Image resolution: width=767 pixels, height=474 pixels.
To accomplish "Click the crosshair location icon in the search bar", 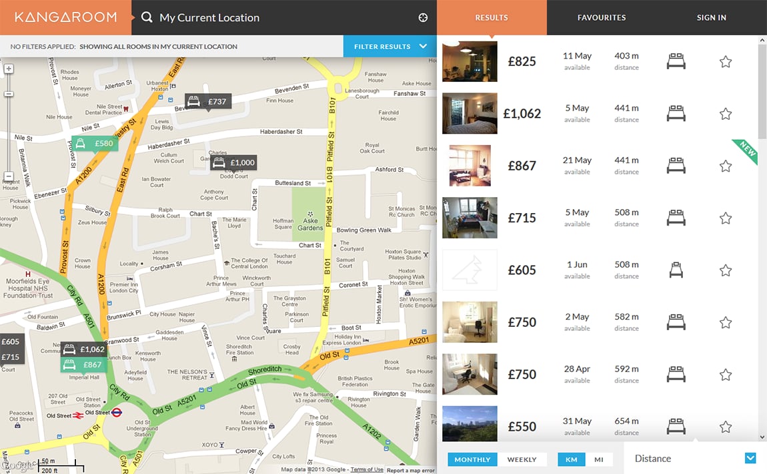I will 423,17.
